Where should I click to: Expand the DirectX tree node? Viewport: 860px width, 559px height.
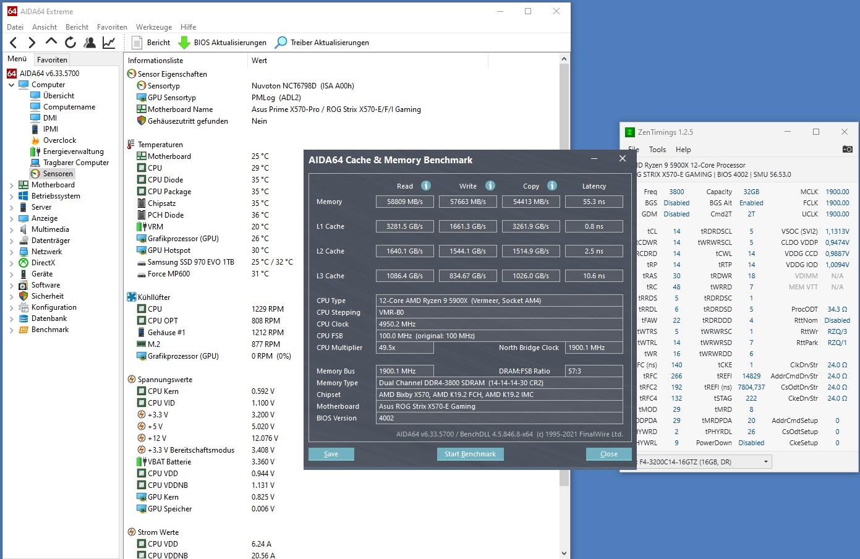[x=11, y=263]
